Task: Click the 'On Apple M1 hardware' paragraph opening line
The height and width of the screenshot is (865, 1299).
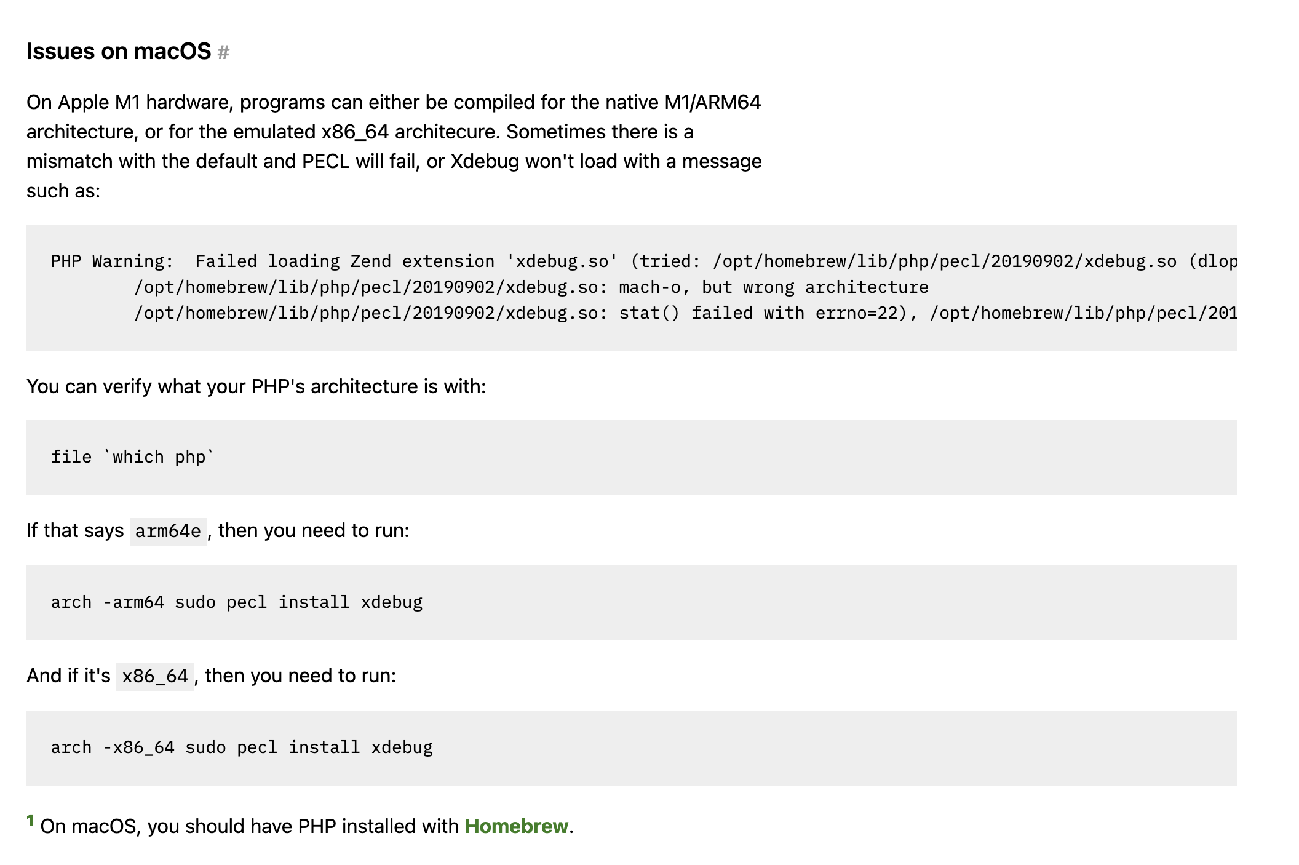Action: pos(394,102)
